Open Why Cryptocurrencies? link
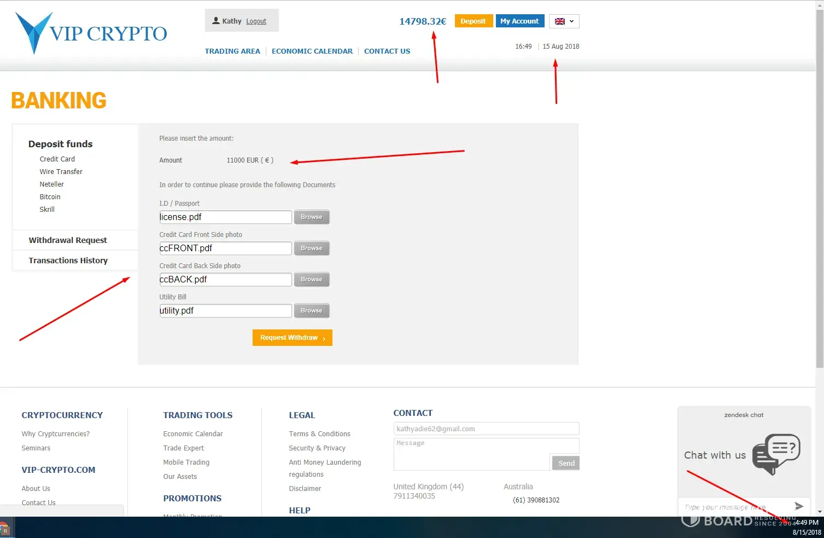Viewport: 824px width, 538px height. [x=56, y=434]
